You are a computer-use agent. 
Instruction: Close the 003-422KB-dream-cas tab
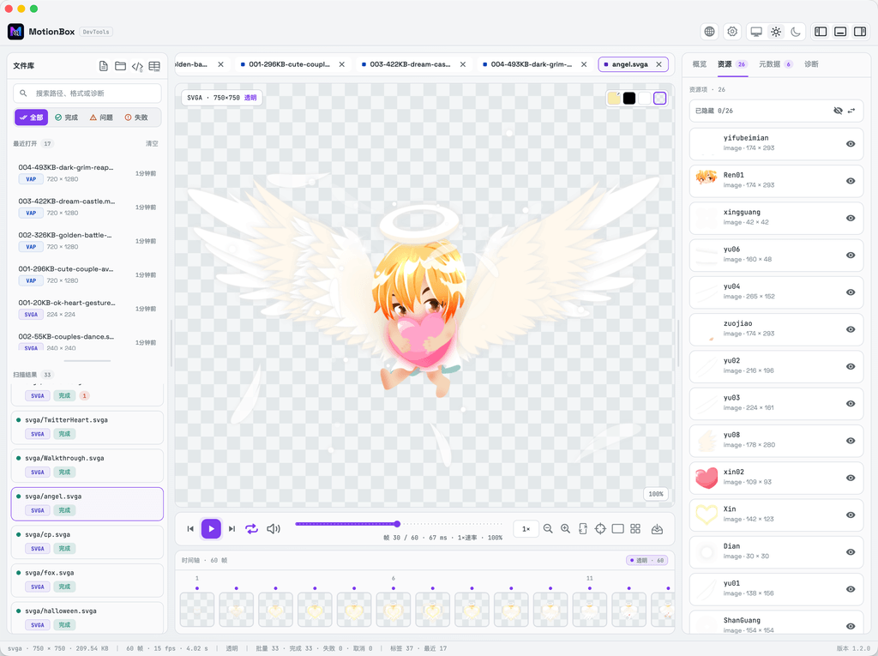tap(463, 64)
